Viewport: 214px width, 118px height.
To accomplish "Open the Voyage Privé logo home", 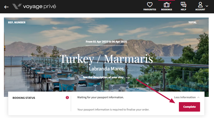I will click(34, 6).
